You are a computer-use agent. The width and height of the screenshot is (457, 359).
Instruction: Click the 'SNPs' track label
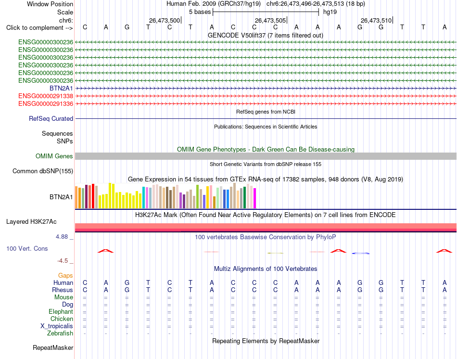click(65, 141)
